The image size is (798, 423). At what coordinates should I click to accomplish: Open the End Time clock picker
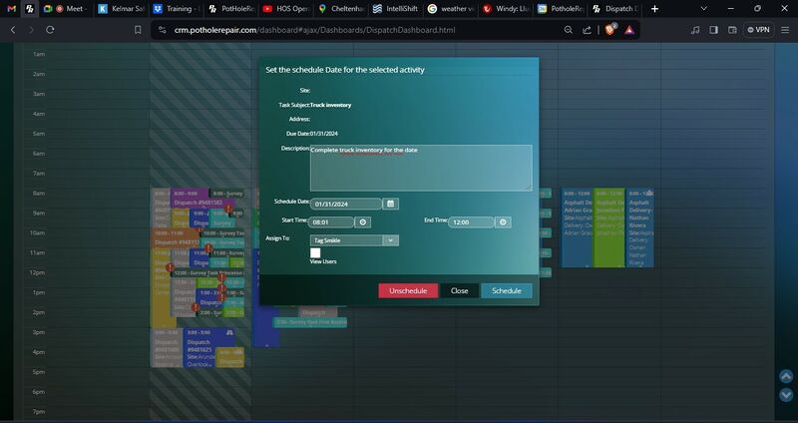coord(503,222)
